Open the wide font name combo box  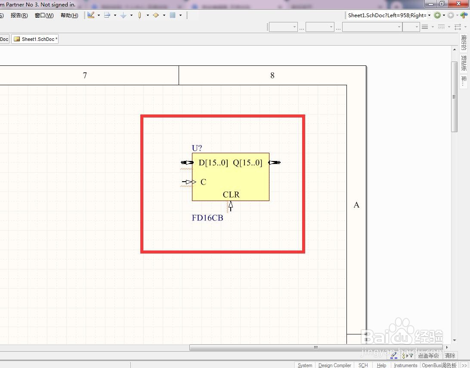372,27
